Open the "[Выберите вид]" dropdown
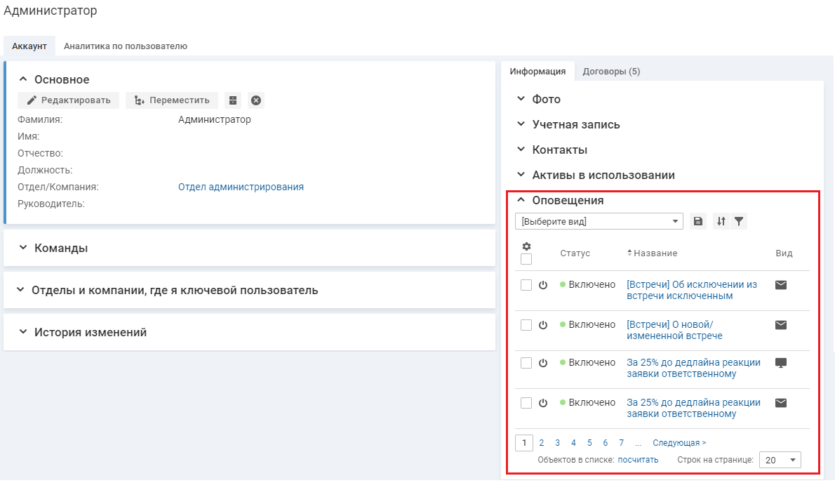Image resolution: width=835 pixels, height=483 pixels. pyautogui.click(x=599, y=221)
